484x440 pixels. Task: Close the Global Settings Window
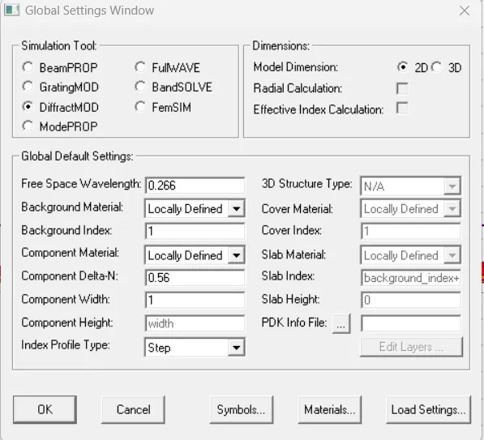465,11
